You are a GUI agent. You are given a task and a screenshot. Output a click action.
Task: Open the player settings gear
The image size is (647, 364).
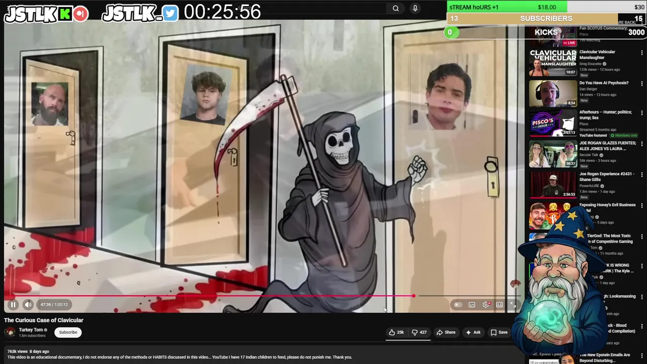(x=486, y=304)
